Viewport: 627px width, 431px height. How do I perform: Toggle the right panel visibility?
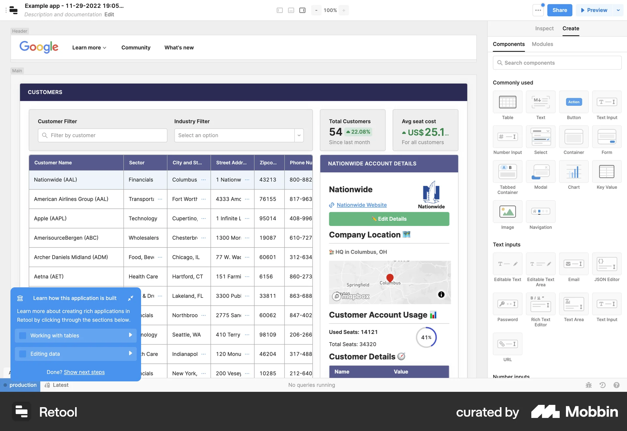pos(302,10)
